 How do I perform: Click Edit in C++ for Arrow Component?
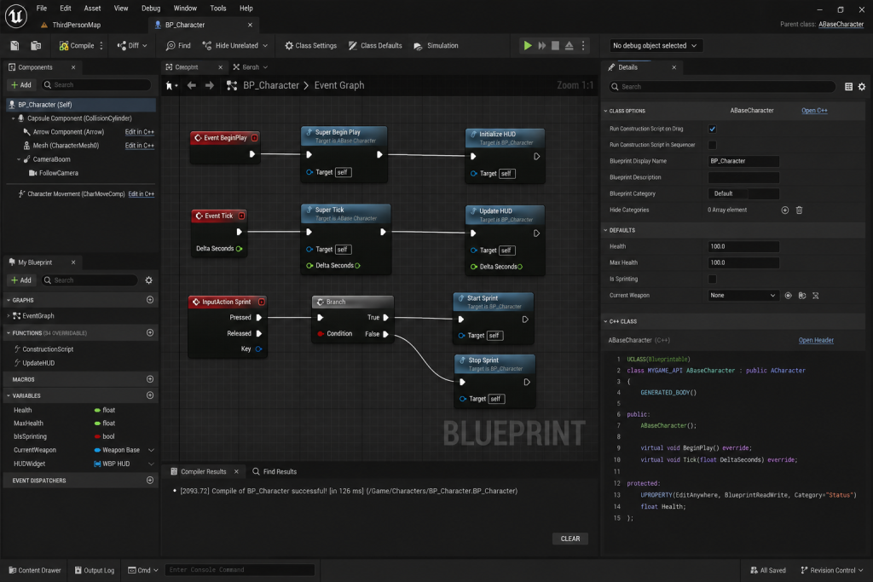(139, 132)
